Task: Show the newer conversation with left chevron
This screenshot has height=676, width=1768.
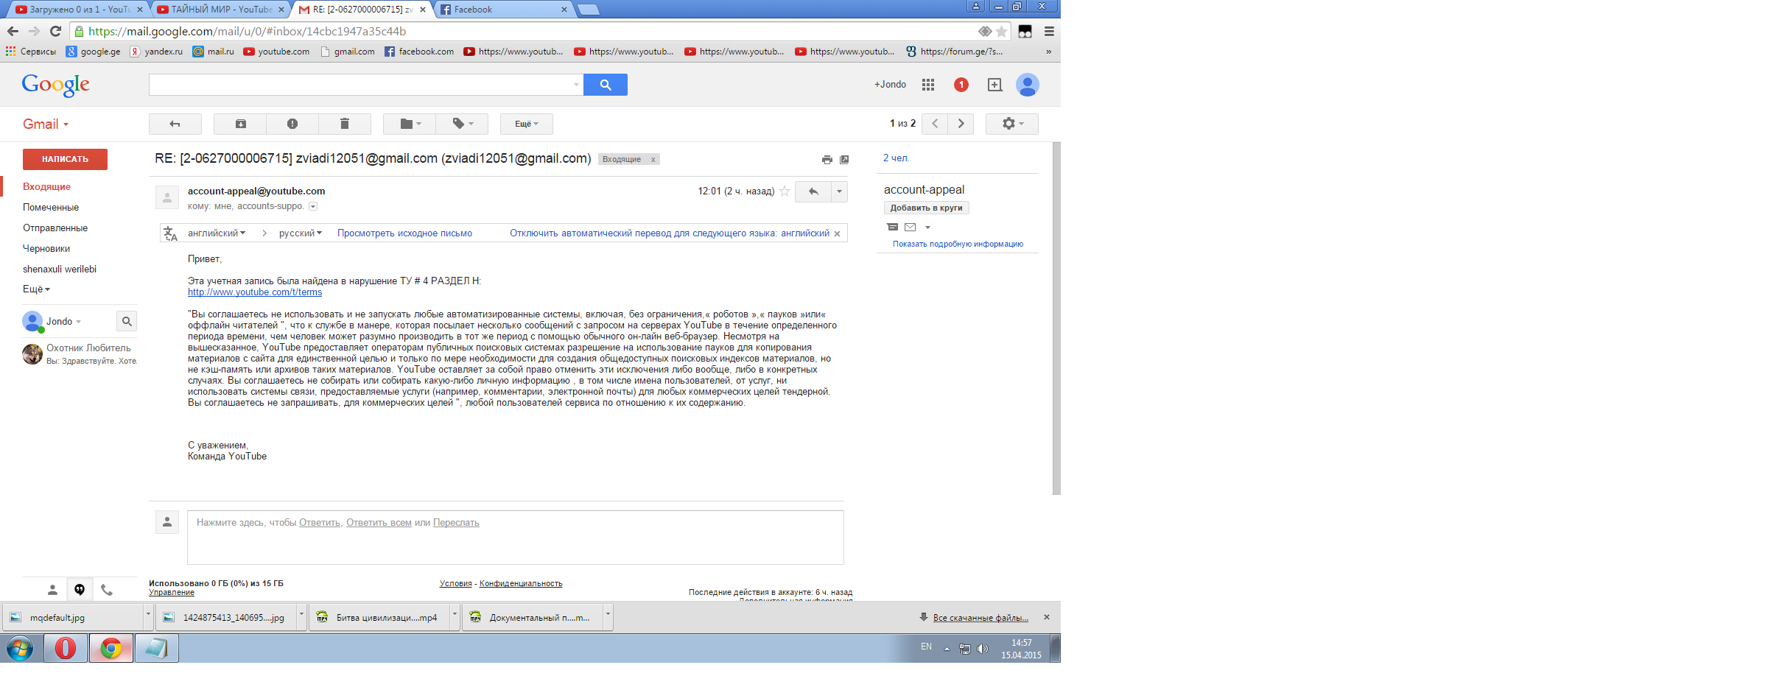Action: (x=935, y=124)
